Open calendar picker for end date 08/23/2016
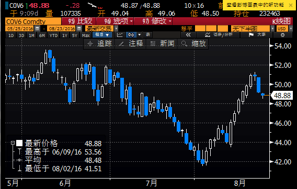Viewport: 297px width, 189px height. tap(79, 29)
